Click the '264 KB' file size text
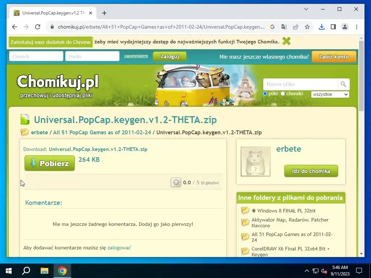The image size is (371, 278). pos(89,160)
